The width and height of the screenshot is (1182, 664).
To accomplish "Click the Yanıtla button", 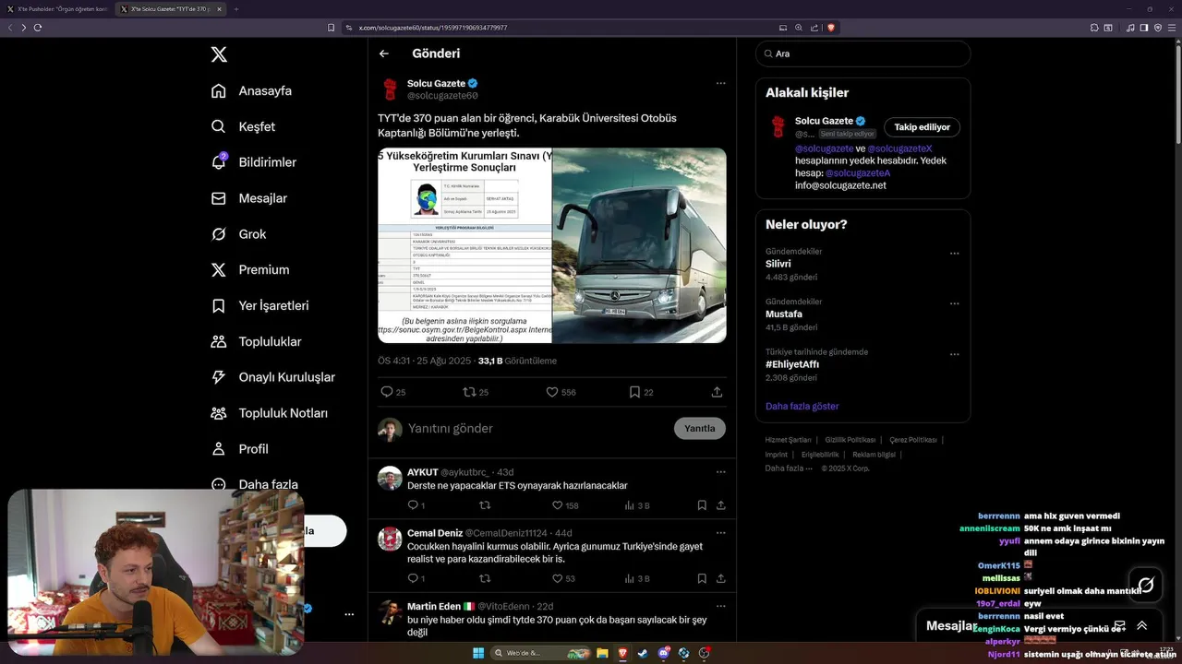I will pos(700,429).
